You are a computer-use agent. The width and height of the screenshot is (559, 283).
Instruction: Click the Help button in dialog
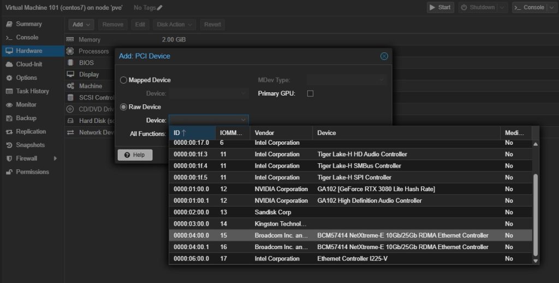(x=135, y=155)
